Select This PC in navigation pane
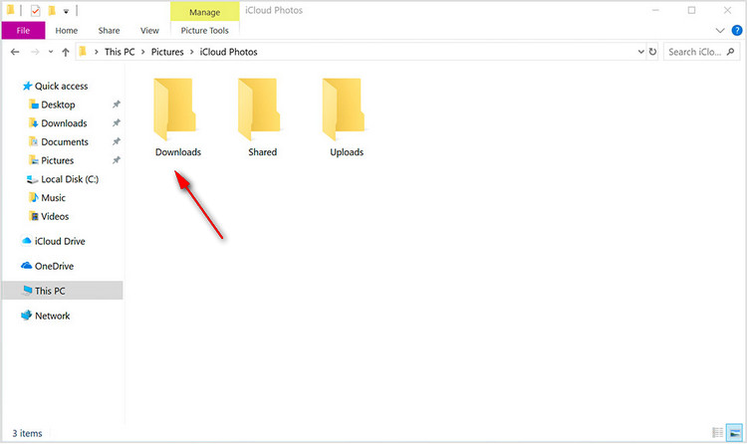The width and height of the screenshot is (747, 444). [x=63, y=291]
